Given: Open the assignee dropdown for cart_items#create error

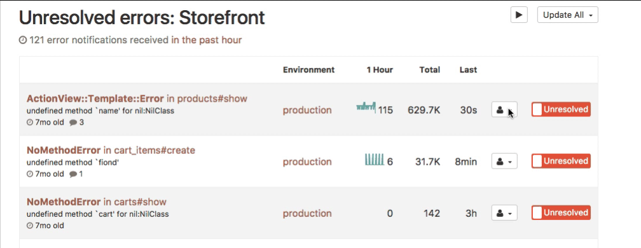Looking at the screenshot, I should coord(504,162).
